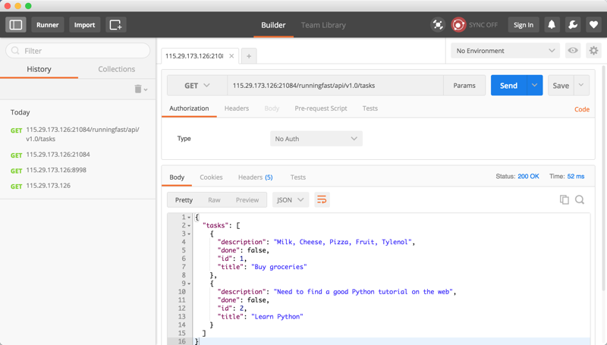Open the GET method dropdown

197,86
